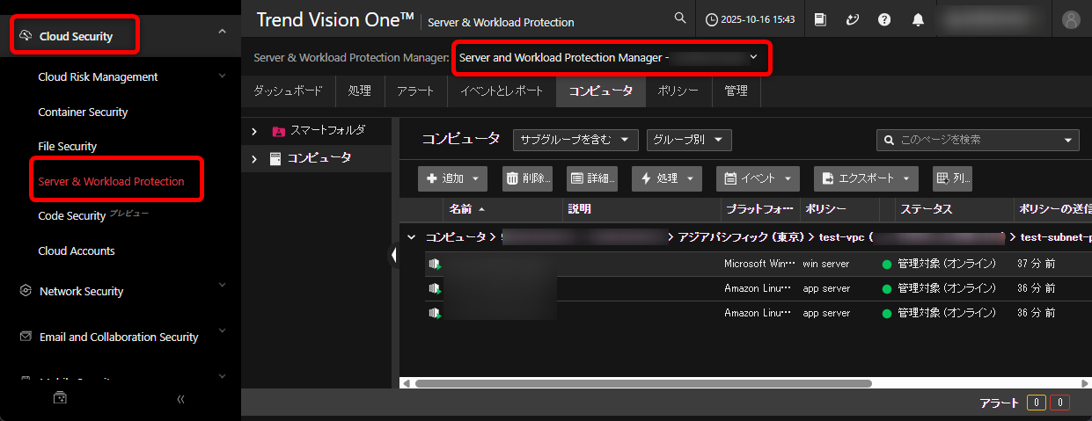Switch to the ダッシュボード tab
Screen dimensions: 1092x421
pos(288,91)
